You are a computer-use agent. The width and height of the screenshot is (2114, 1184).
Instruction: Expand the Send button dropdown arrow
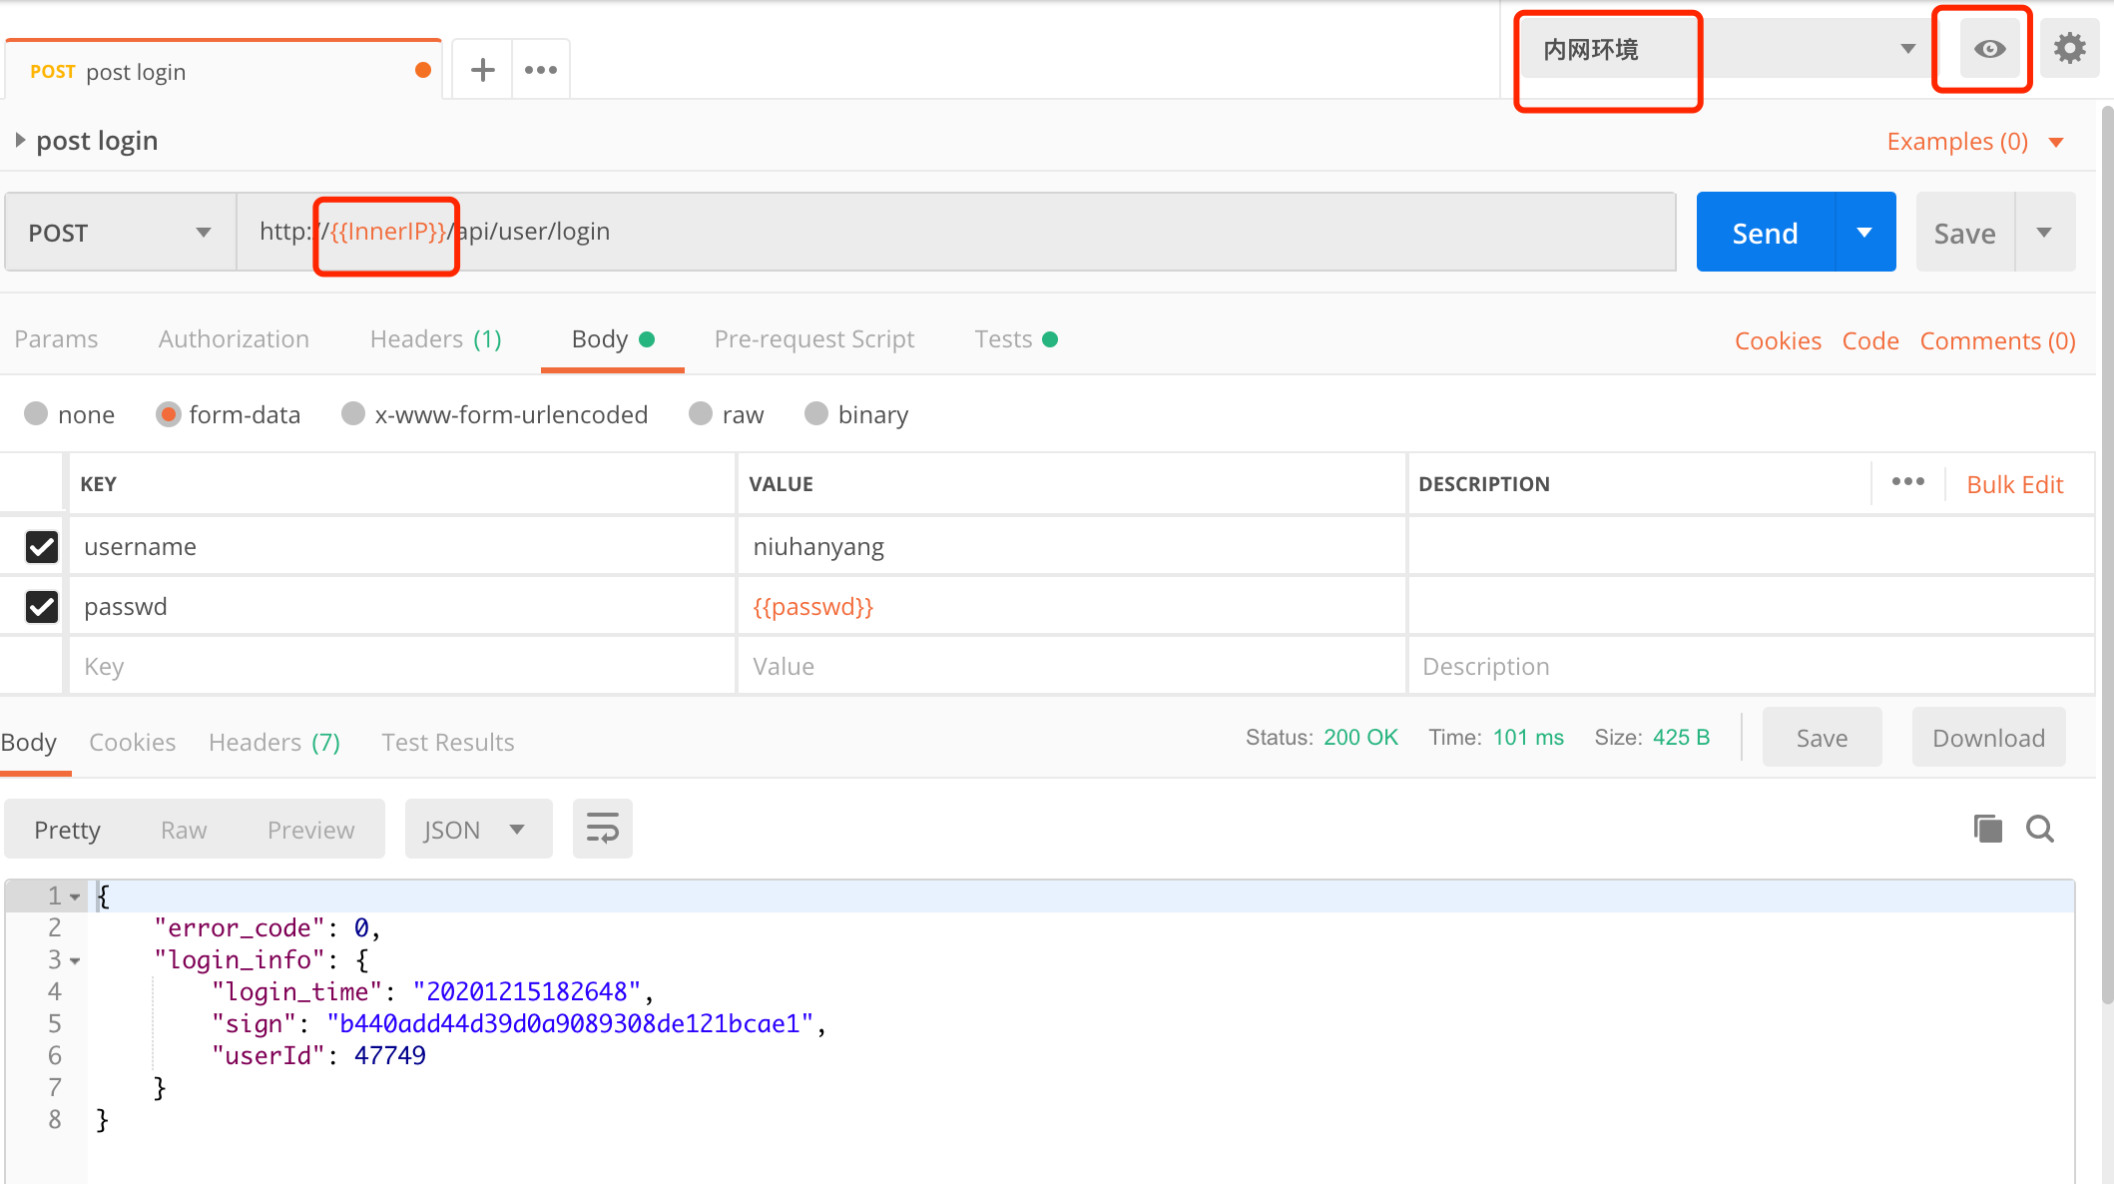point(1864,233)
